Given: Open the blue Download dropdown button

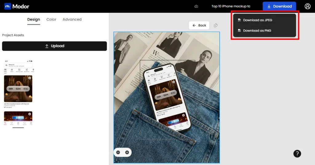Looking at the screenshot, I should 279,6.
